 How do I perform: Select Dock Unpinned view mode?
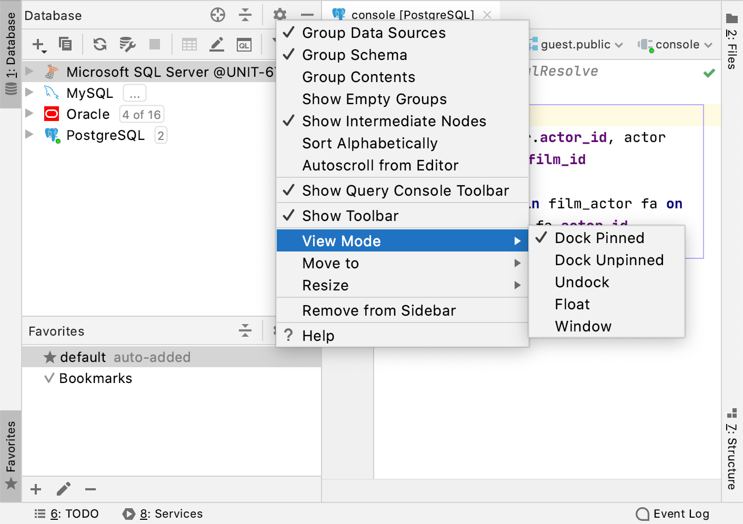coord(607,260)
